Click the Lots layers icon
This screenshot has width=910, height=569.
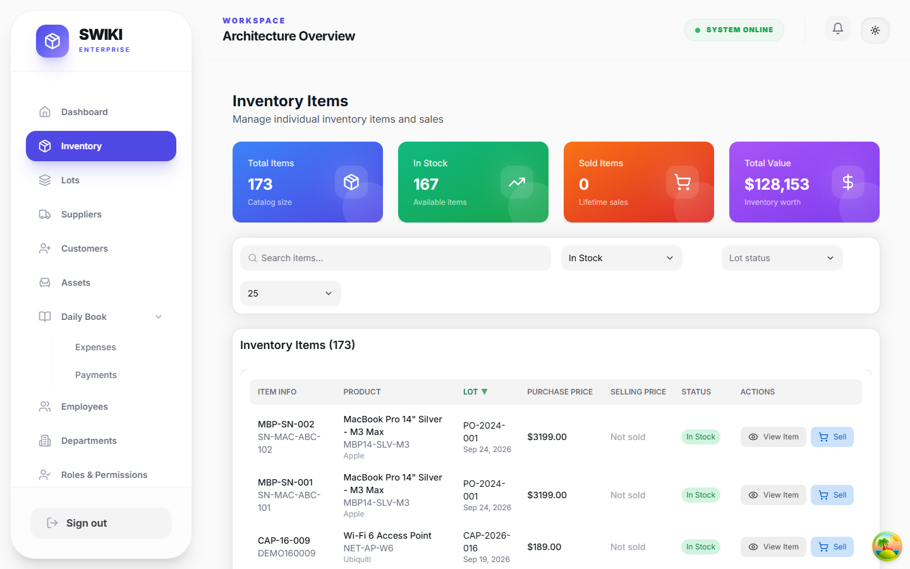click(45, 180)
